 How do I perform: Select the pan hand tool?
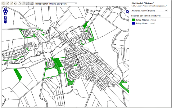pyautogui.click(x=3, y=3)
